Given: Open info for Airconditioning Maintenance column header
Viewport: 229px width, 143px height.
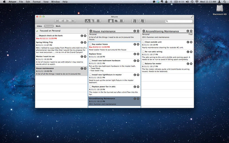Looking at the screenshot, I should (188, 31).
